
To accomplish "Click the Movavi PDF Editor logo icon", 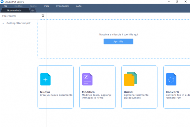I will click(2, 2).
